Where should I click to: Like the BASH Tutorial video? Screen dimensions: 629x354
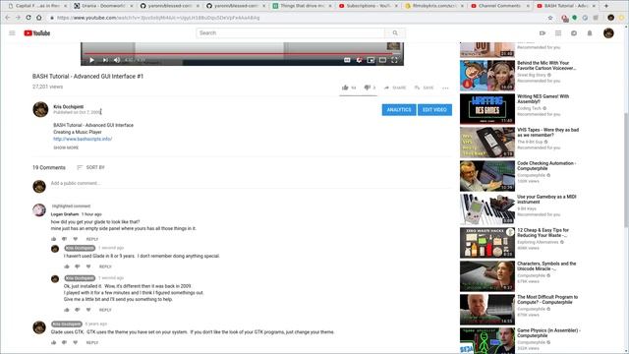[x=348, y=88]
